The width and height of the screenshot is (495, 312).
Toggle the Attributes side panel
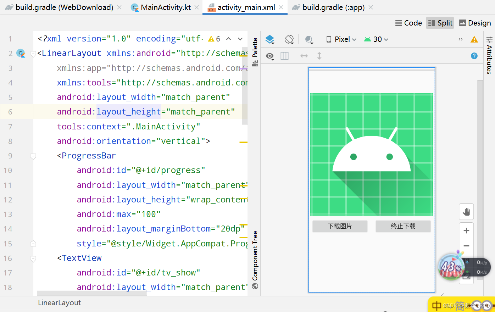489,55
